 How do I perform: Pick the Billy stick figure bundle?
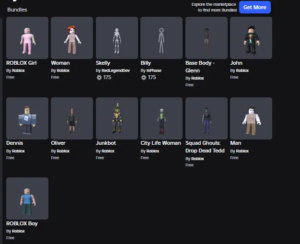click(162, 38)
